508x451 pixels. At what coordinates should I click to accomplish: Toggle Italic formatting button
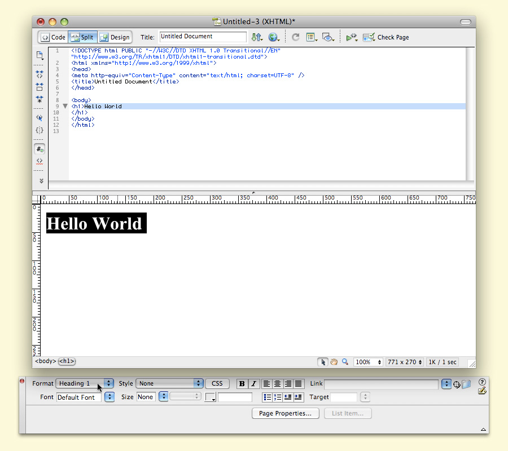(x=253, y=384)
